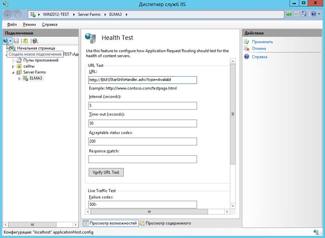The height and width of the screenshot is (238, 325).
Task: Click the Отмена action link
Action: pos(259,48)
